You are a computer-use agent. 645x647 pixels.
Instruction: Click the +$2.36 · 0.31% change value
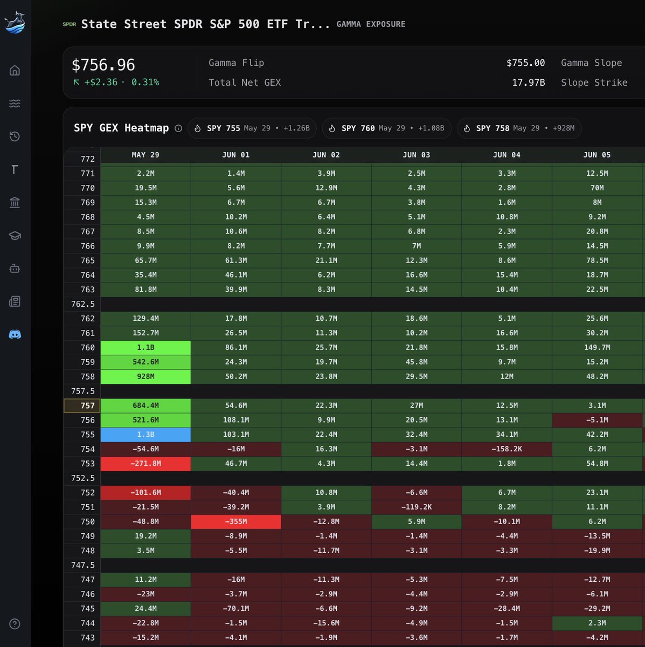(116, 82)
